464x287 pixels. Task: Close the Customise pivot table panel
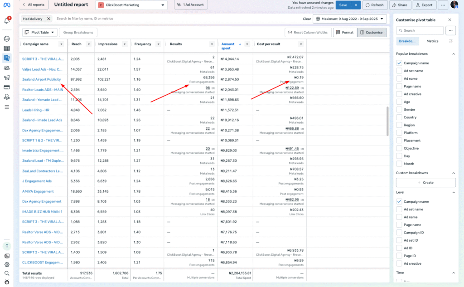pos(449,20)
